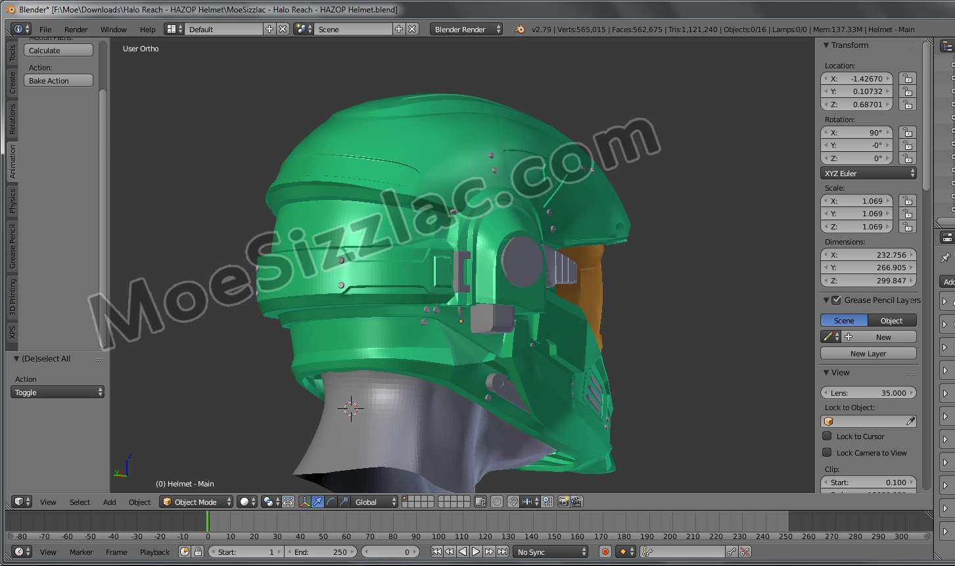The height and width of the screenshot is (566, 955).
Task: Open the XYZ Euler rotation mode dropdown
Action: coord(868,174)
